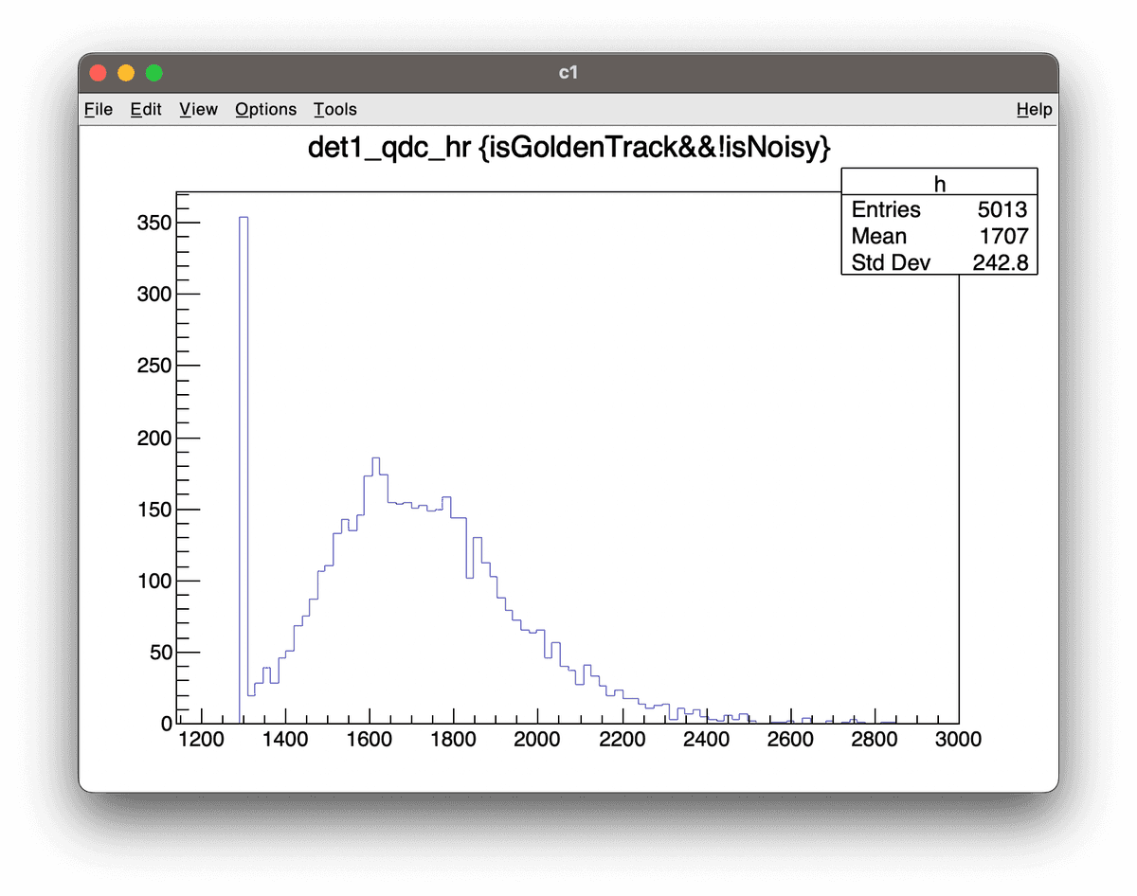Viewport: 1137px width, 896px height.
Task: Click the Entries row in stats box
Action: coord(886,210)
